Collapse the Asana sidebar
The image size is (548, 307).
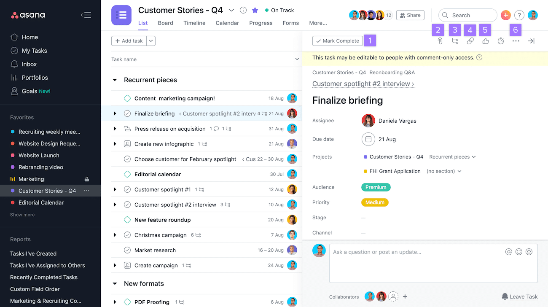coord(86,15)
